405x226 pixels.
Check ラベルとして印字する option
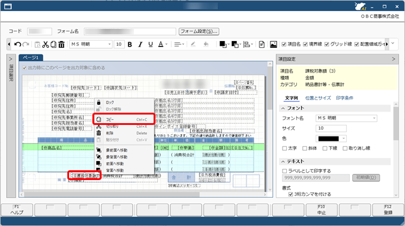point(284,171)
